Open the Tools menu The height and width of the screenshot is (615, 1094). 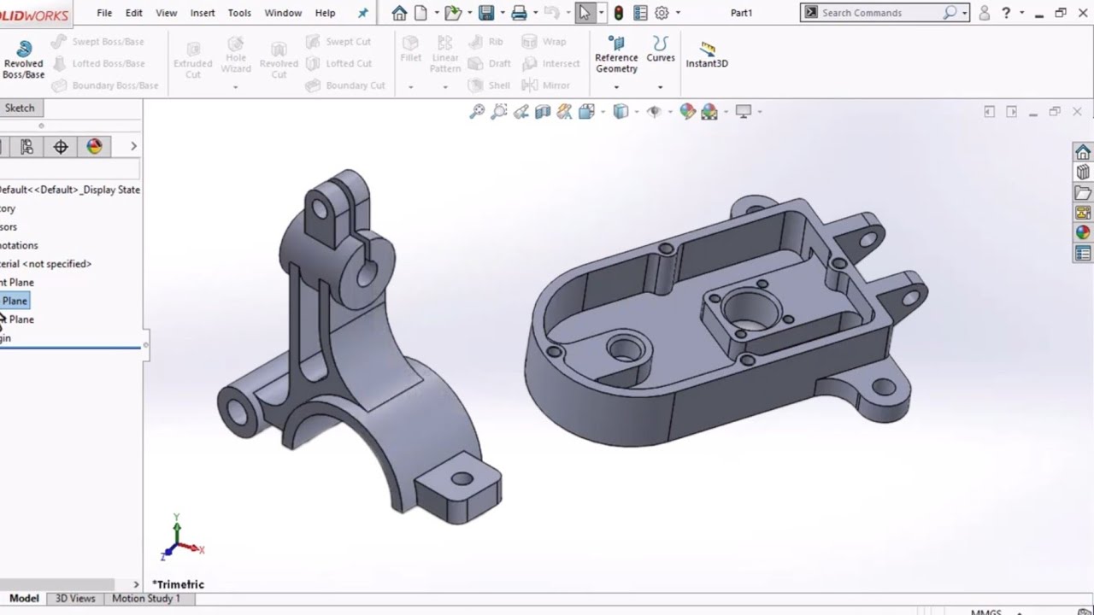[239, 13]
